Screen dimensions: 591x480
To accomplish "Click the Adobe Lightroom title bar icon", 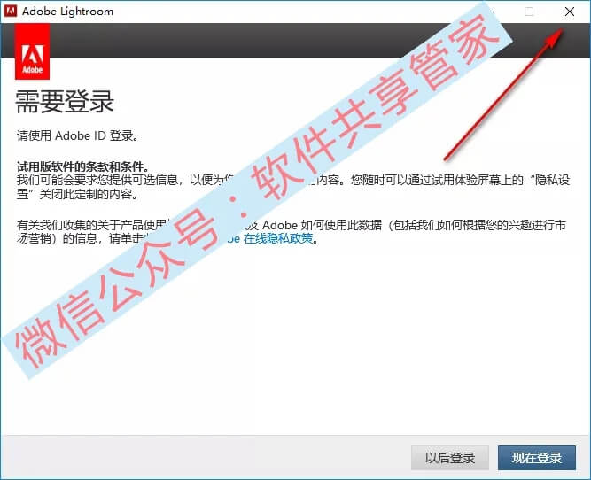I will [11, 12].
